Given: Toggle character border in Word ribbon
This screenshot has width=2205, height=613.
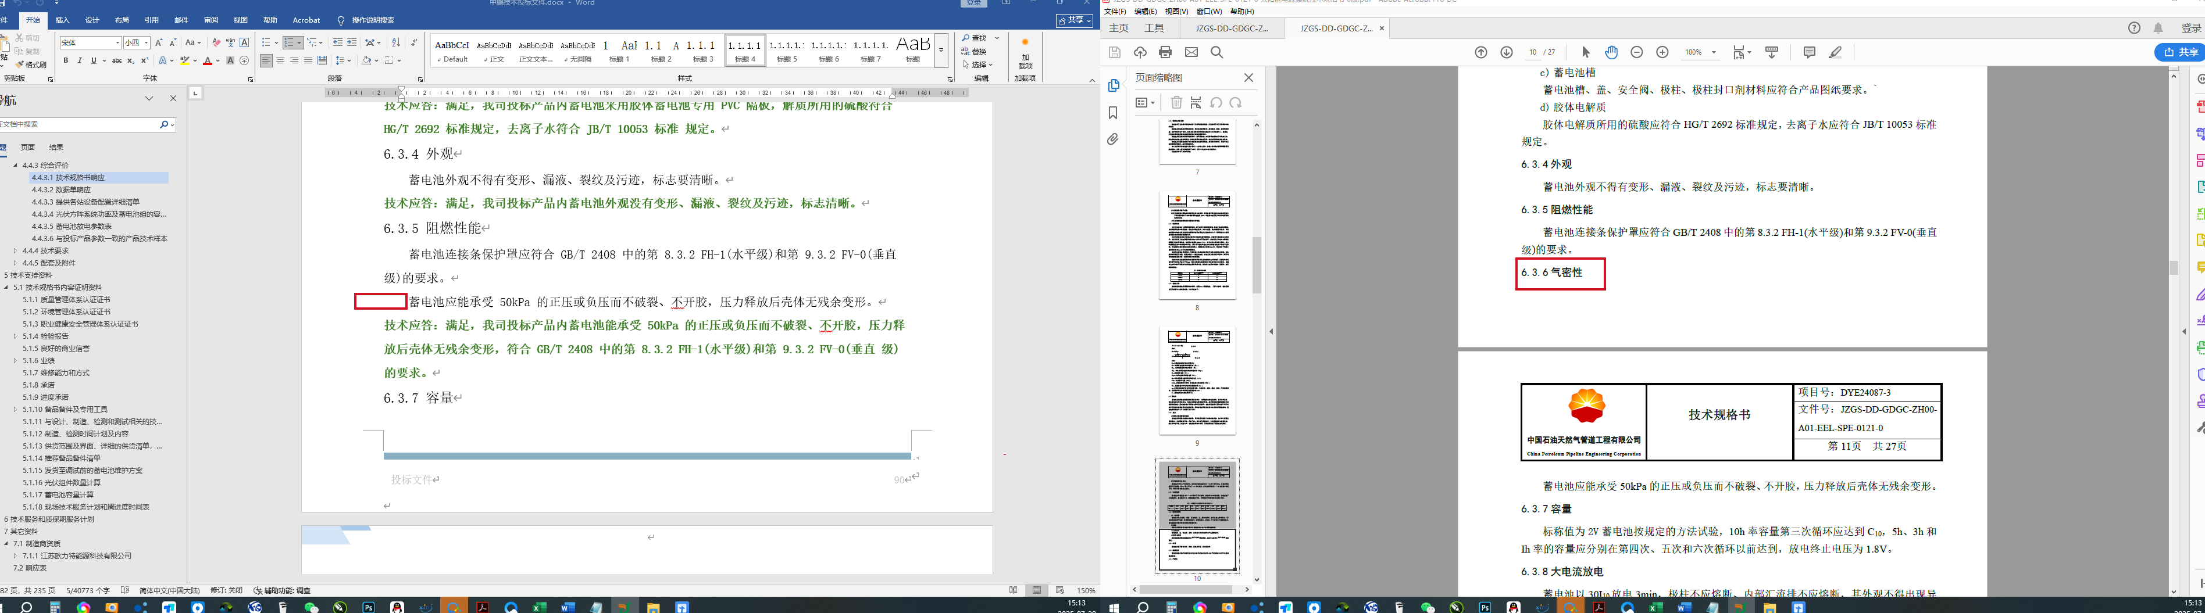Looking at the screenshot, I should click(245, 43).
